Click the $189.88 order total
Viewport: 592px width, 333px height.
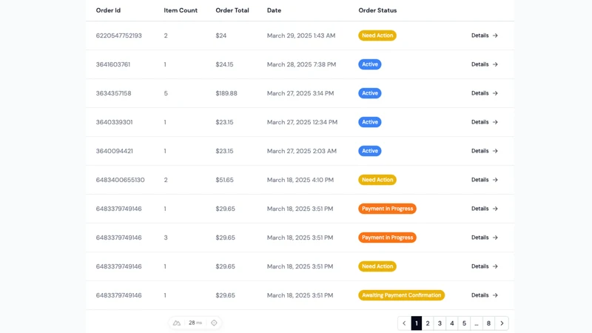(x=226, y=93)
